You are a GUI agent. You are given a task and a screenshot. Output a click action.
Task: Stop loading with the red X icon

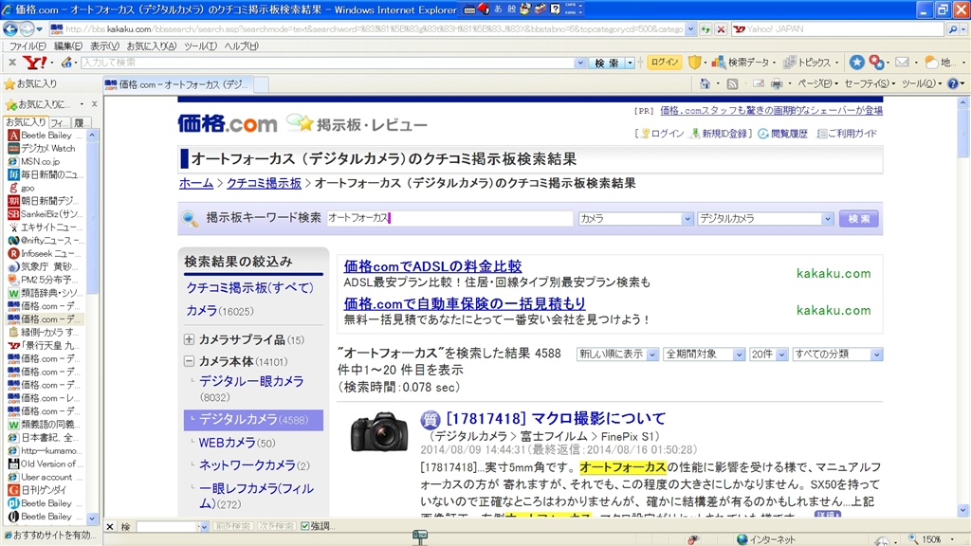pos(721,29)
